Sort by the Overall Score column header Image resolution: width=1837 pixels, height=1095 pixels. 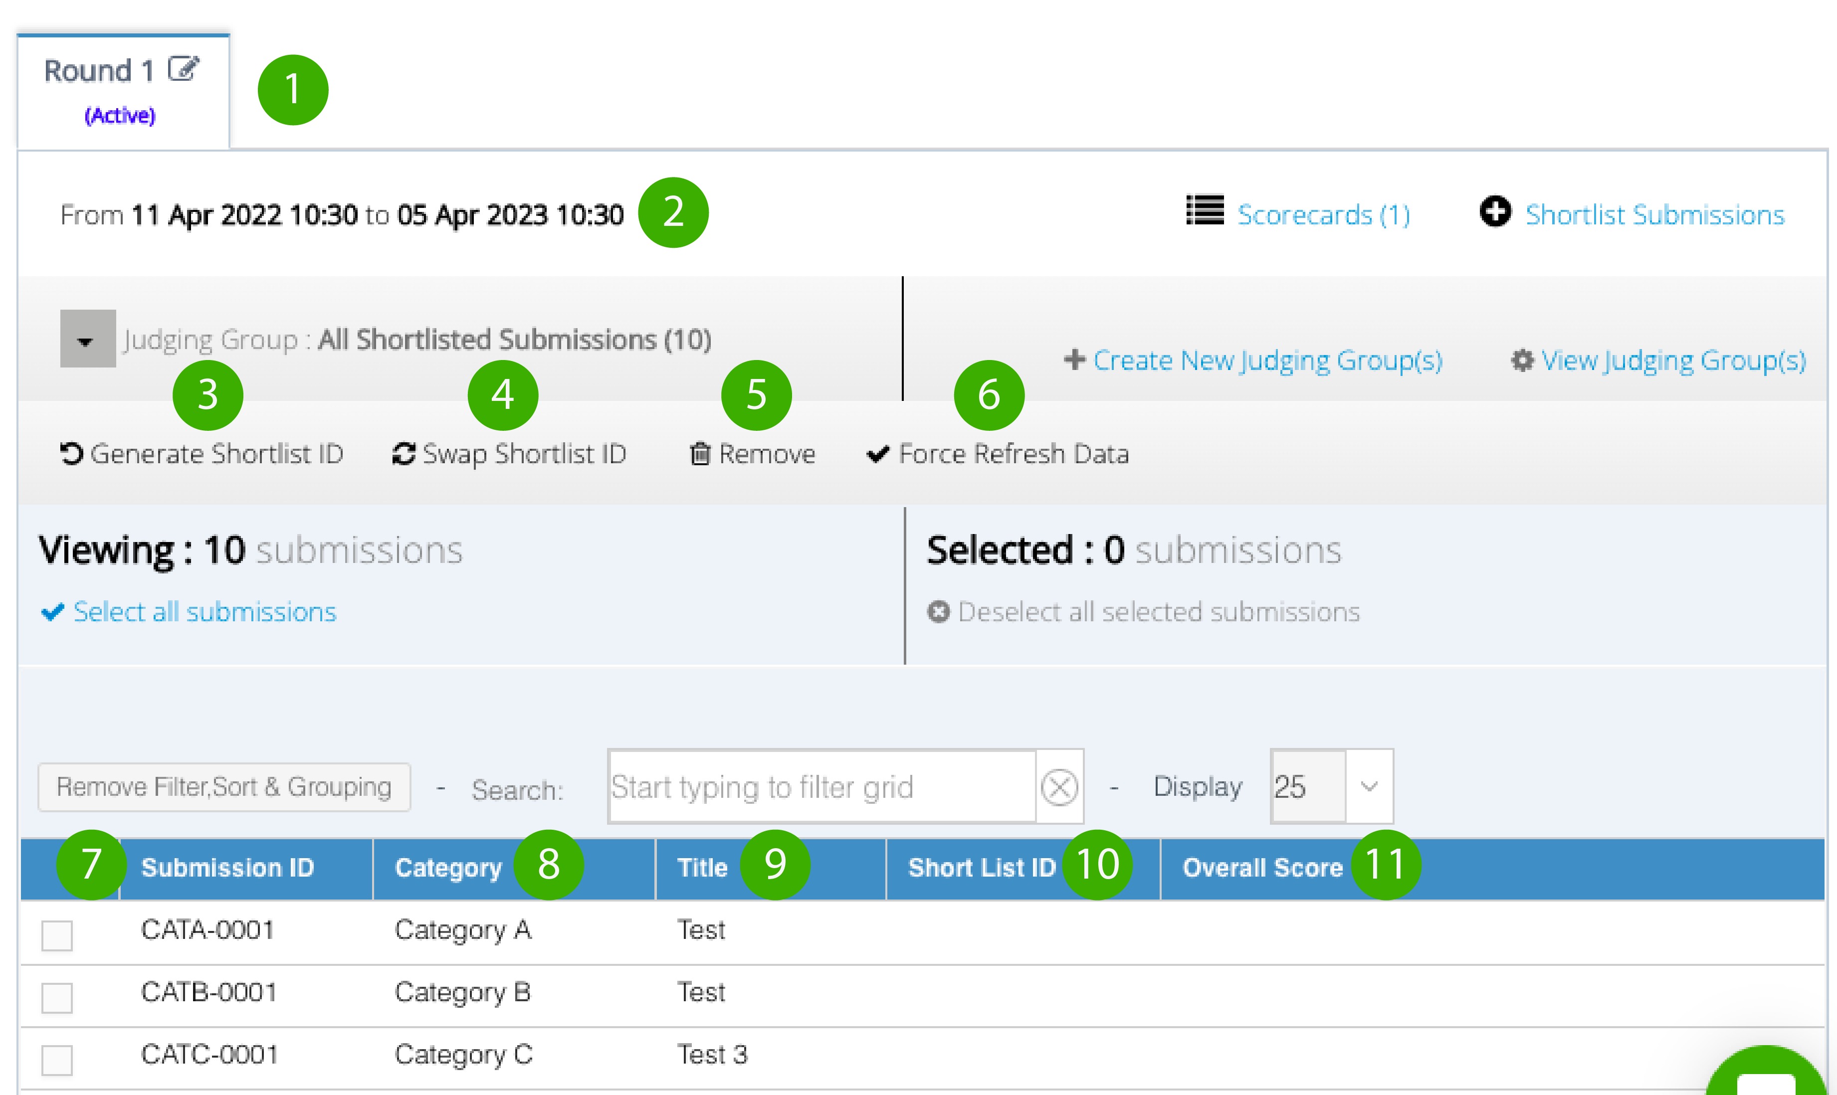(x=1262, y=868)
